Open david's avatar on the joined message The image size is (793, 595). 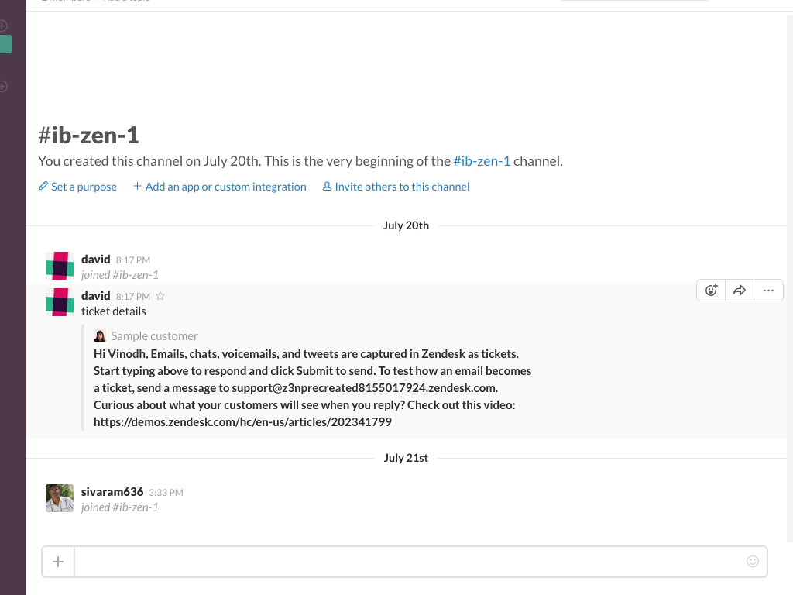pyautogui.click(x=60, y=266)
